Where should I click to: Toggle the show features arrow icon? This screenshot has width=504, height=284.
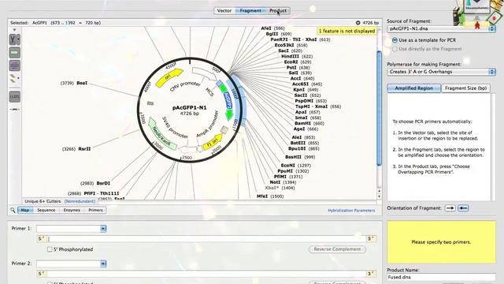point(14,53)
